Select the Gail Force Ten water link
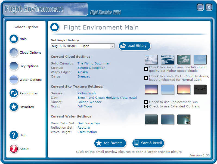217x164 pixels. pos(88,123)
